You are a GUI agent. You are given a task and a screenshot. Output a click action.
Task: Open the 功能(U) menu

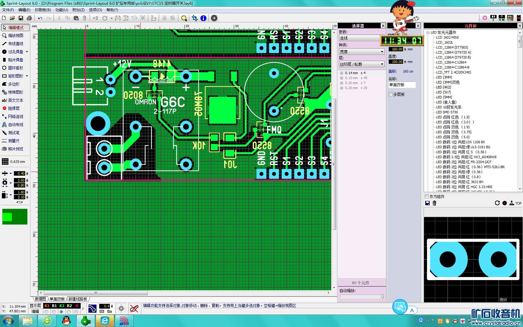(x=61, y=10)
